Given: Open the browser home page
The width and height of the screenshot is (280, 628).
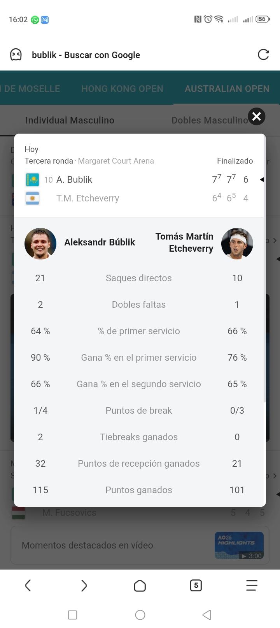Looking at the screenshot, I should [140, 585].
